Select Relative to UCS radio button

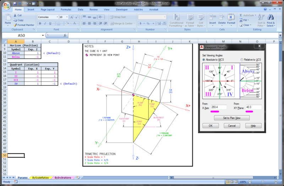click(242, 60)
